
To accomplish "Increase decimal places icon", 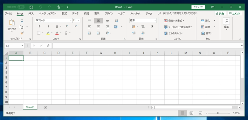I will pyautogui.click(x=134, y=33).
